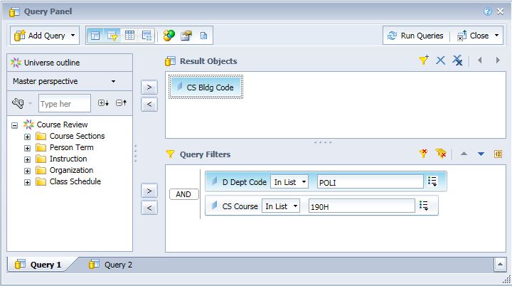Open the Query Panel help icon
The height and width of the screenshot is (286, 512).
click(488, 11)
